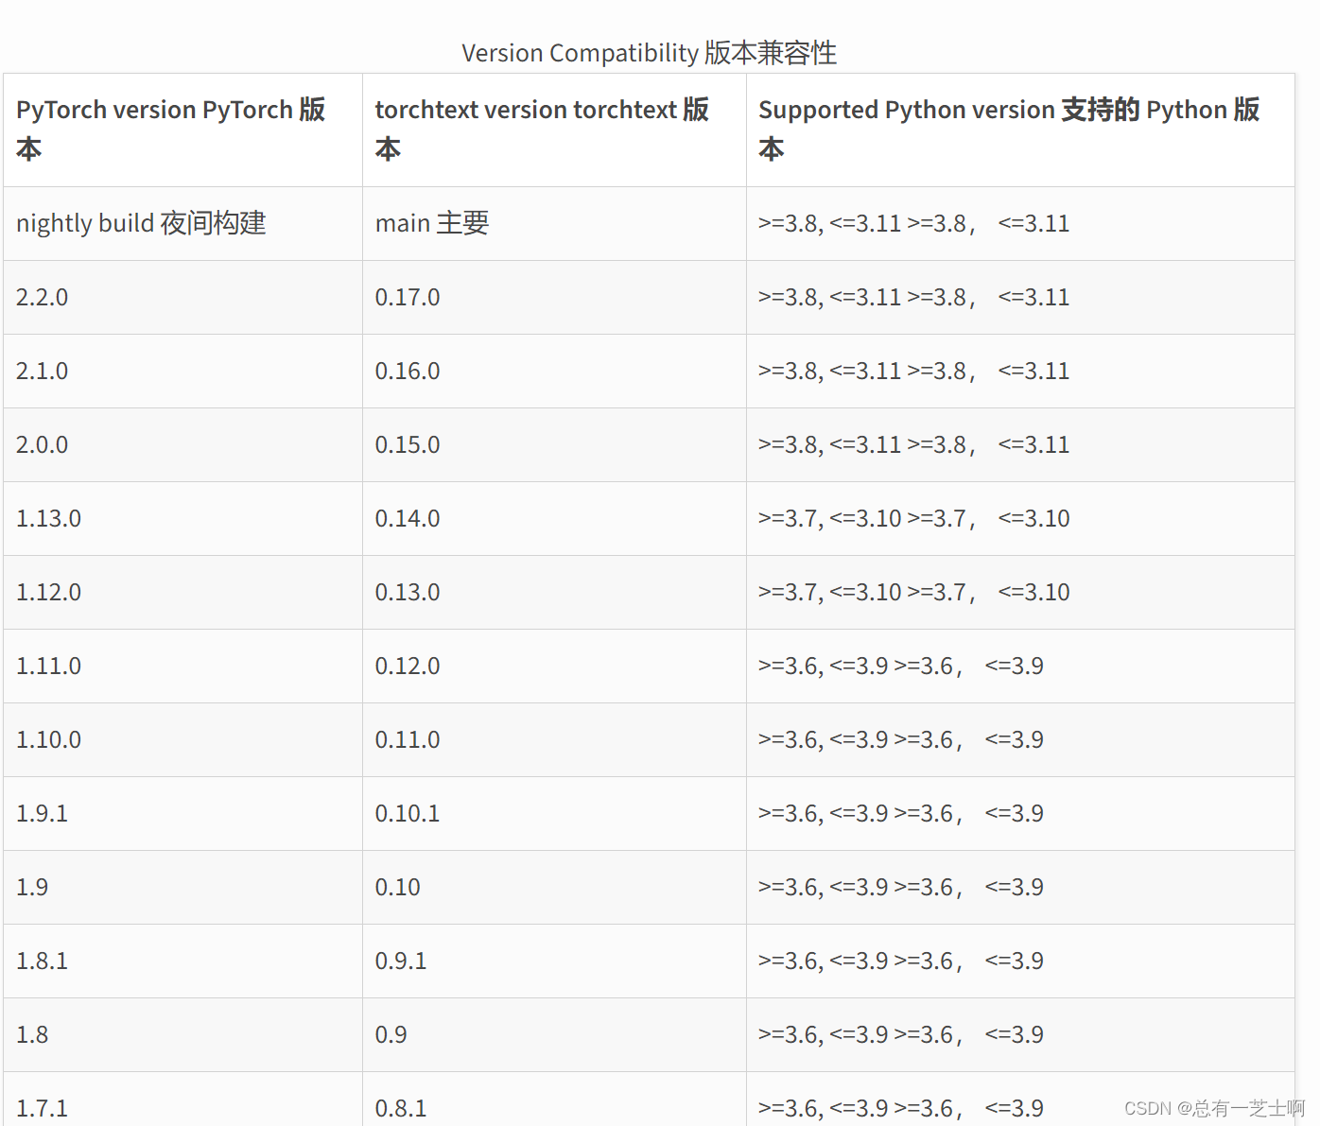The height and width of the screenshot is (1126, 1320).
Task: Select torchtext version cell '0.10'
Action: (554, 888)
